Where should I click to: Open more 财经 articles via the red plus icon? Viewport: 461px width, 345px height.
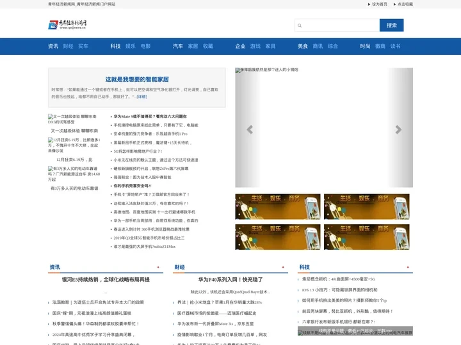tap(283, 267)
